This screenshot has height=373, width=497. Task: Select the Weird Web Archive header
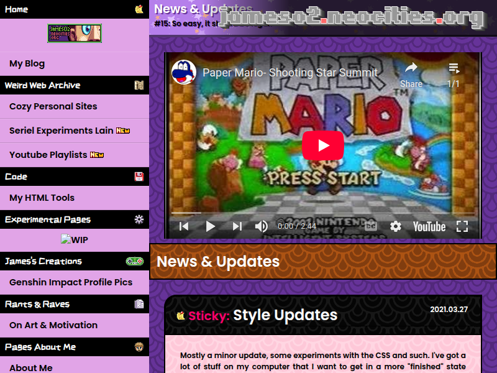click(x=75, y=85)
